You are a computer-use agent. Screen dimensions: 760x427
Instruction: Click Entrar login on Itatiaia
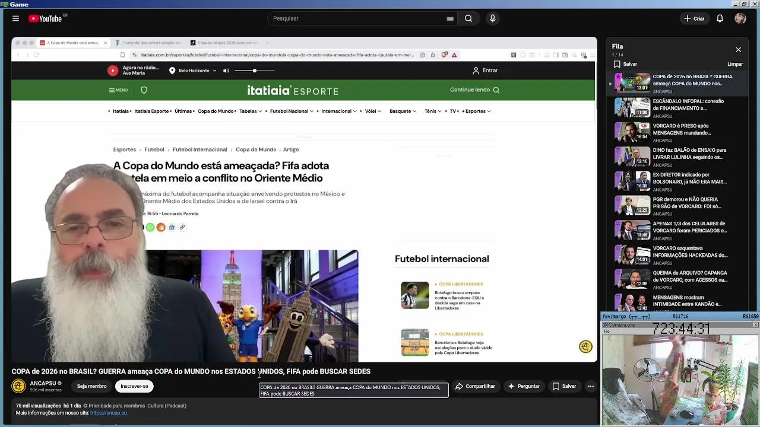485,71
